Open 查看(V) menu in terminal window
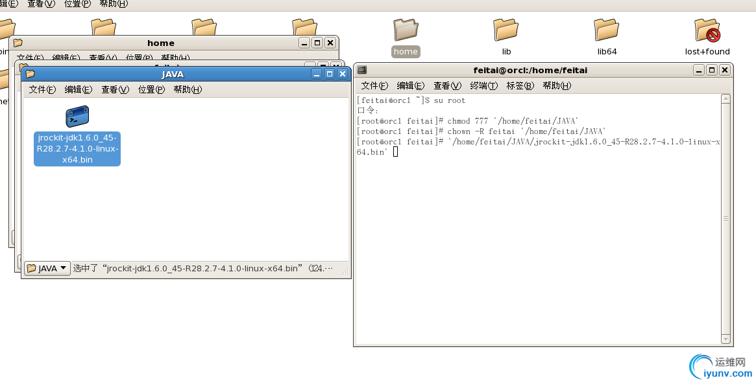This screenshot has height=384, width=756. click(x=447, y=85)
